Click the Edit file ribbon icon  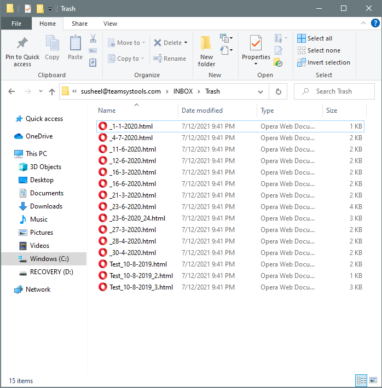click(x=279, y=50)
